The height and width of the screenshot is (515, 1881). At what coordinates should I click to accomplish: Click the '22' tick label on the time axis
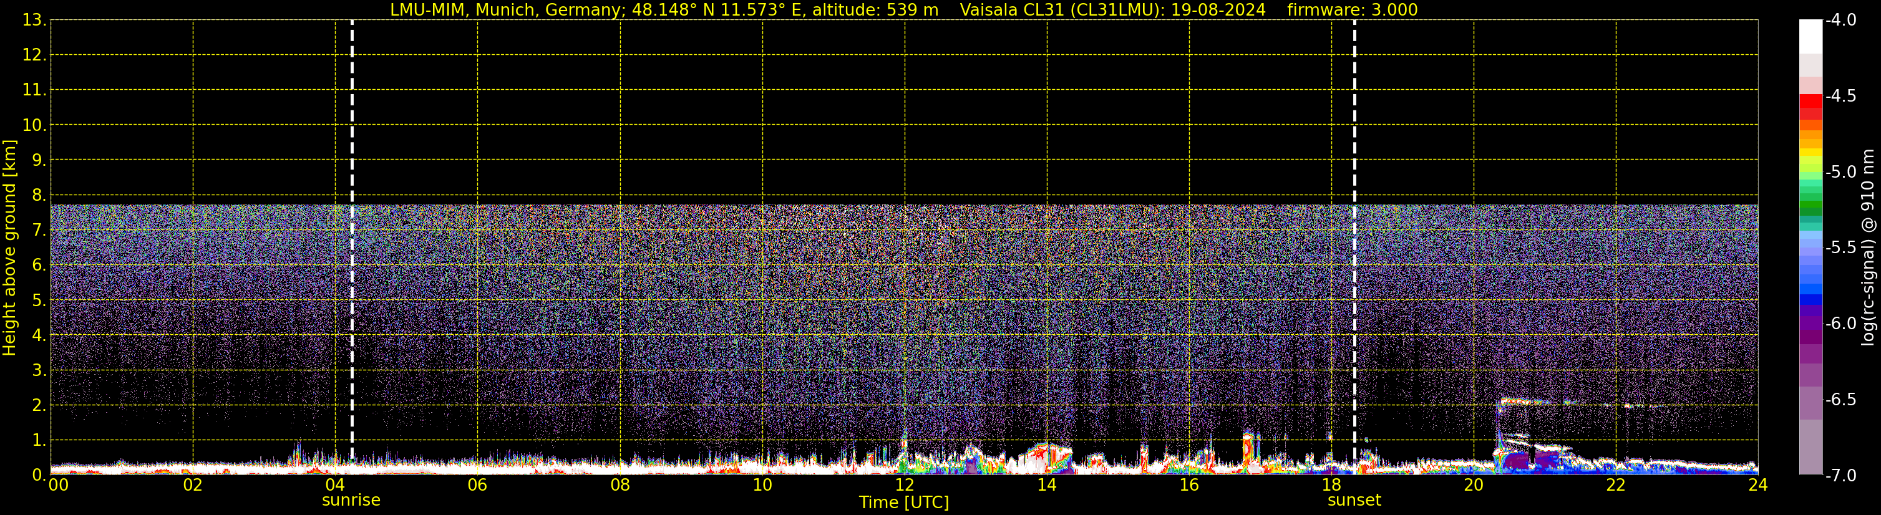pos(1616,485)
